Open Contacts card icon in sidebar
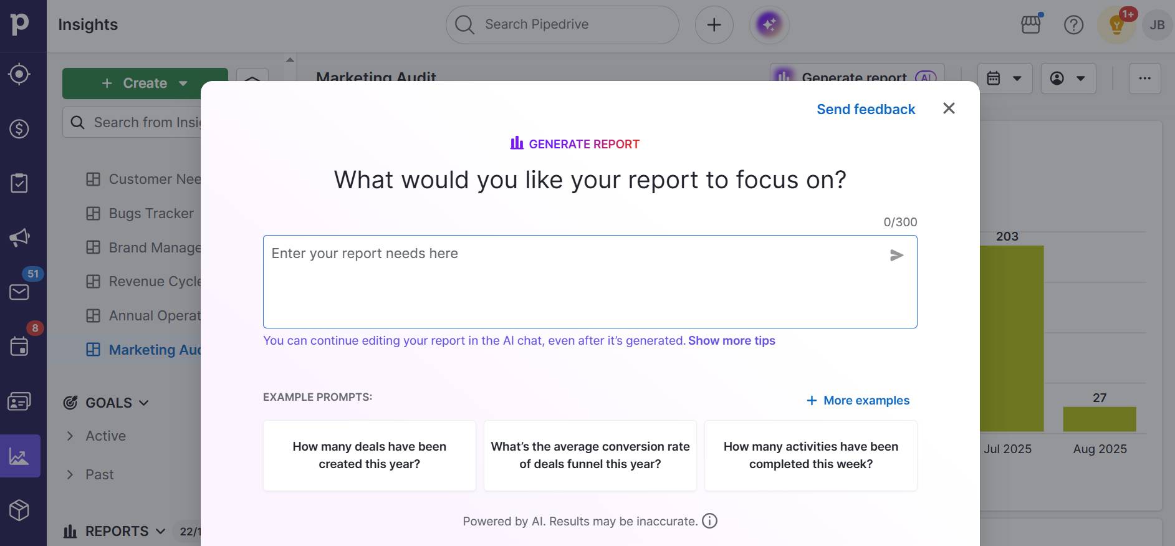Screen dimensions: 1175x546 pos(19,401)
